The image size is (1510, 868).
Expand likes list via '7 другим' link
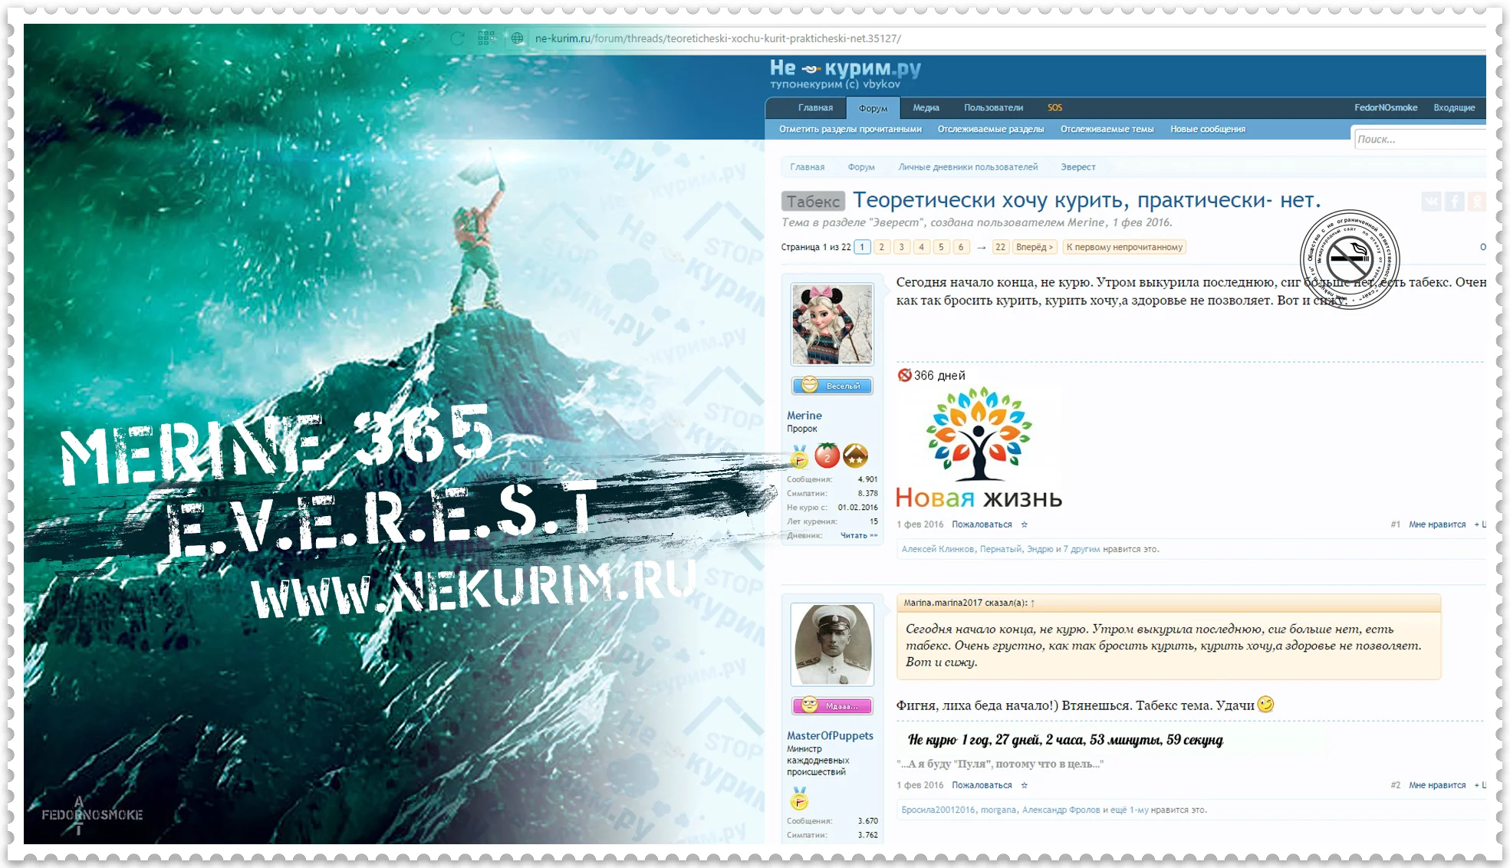point(1081,549)
